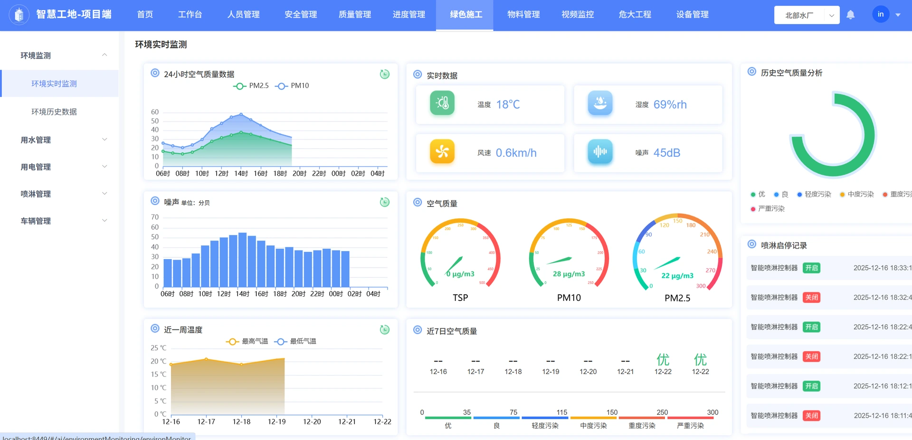Click the TSP gauge dial
Screen dimensions: 912x440
click(x=460, y=254)
